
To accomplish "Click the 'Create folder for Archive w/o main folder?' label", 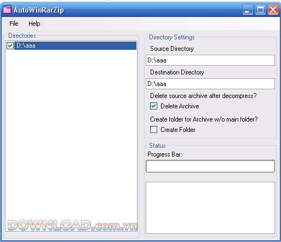I will tap(204, 119).
